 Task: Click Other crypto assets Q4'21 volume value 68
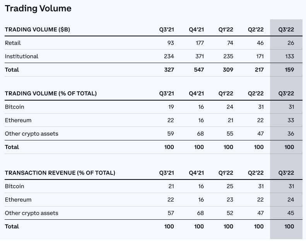pos(200,134)
